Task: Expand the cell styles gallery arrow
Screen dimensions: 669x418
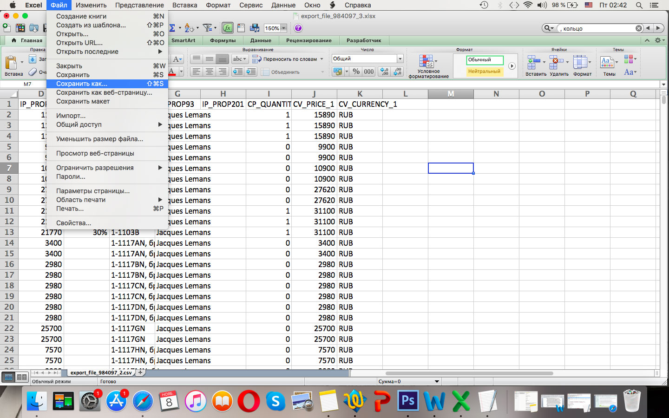Action: pyautogui.click(x=512, y=66)
